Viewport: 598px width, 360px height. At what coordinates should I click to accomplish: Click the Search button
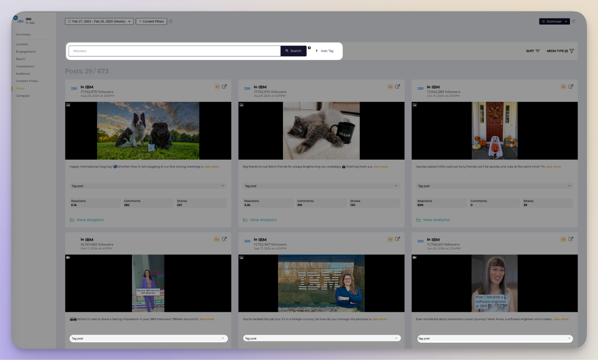(x=293, y=51)
